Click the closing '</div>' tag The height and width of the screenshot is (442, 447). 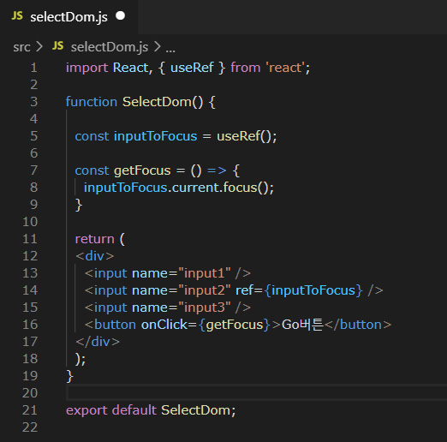(98, 342)
